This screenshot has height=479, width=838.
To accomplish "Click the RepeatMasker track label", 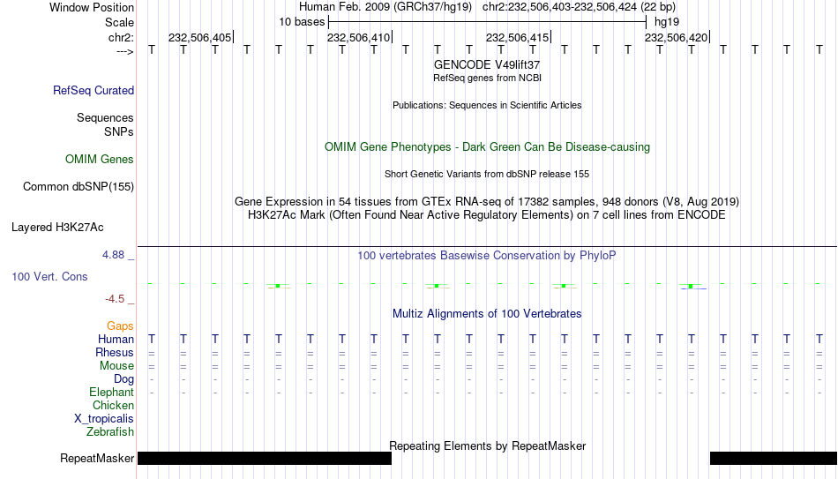I will [97, 458].
